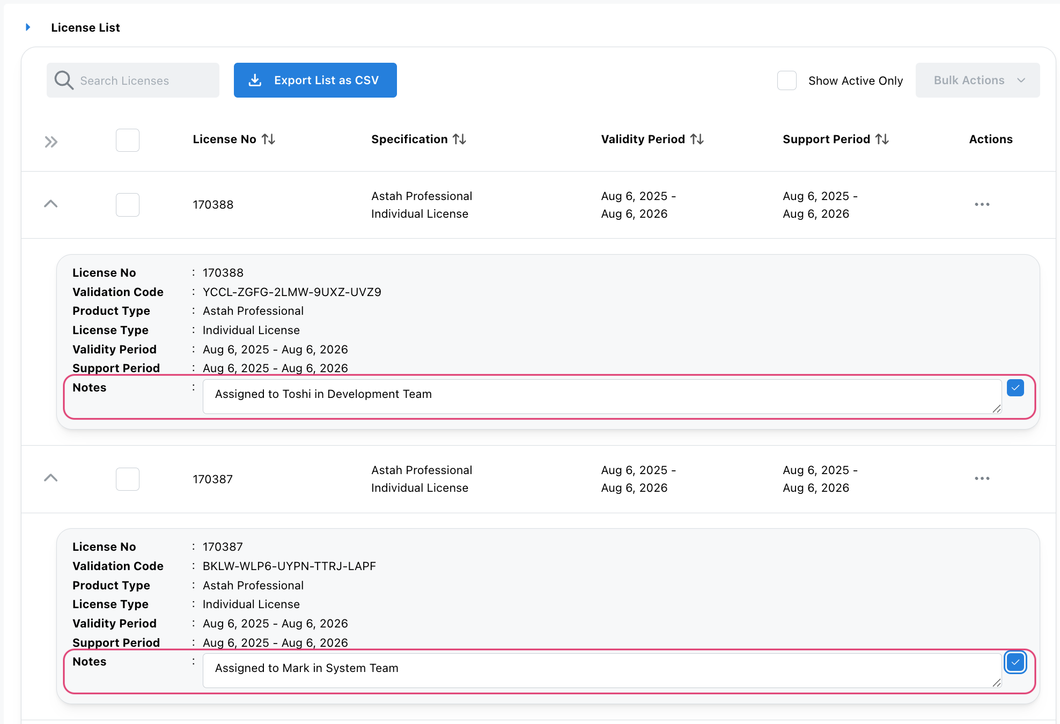Collapse License List section triangle
Image resolution: width=1060 pixels, height=724 pixels.
[28, 27]
